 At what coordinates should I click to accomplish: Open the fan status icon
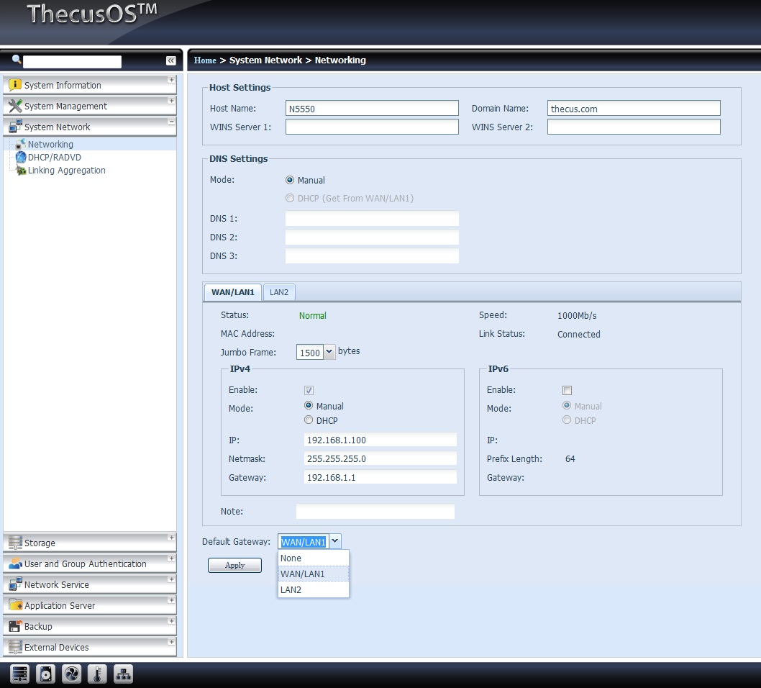71,674
